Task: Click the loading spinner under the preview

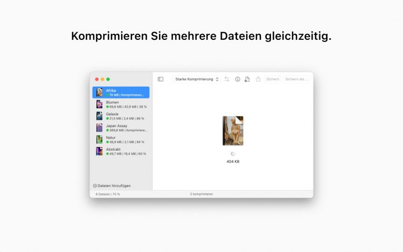Action: pyautogui.click(x=233, y=153)
